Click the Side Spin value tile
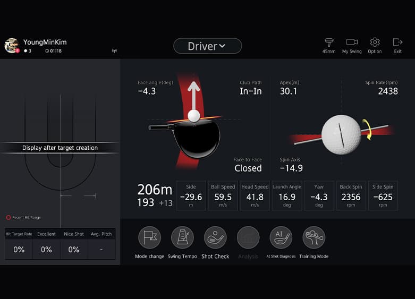This screenshot has width=415, height=299. [383, 195]
